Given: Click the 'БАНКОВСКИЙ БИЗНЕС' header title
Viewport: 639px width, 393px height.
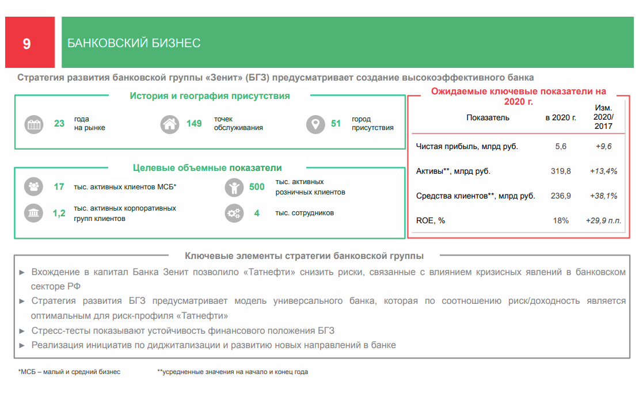Looking at the screenshot, I should pyautogui.click(x=134, y=43).
